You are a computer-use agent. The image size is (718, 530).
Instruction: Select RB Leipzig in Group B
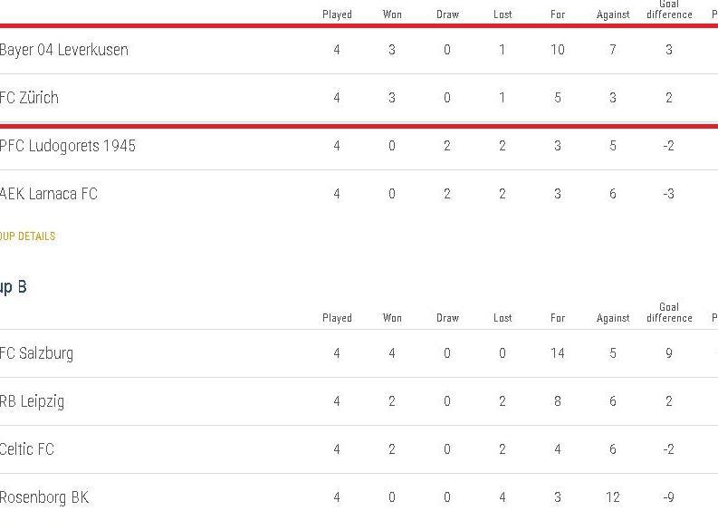pos(32,401)
